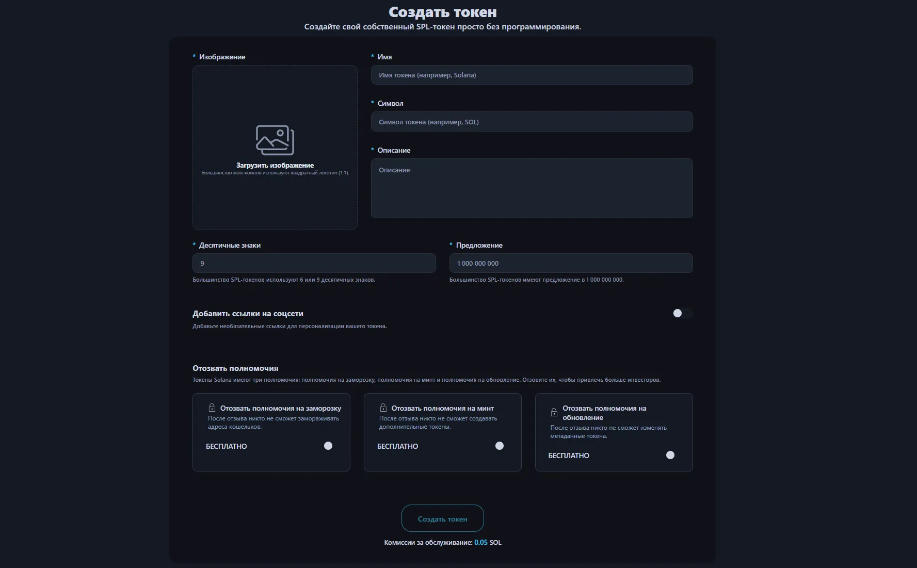This screenshot has height=568, width=917.
Task: Toggle revoke update authority on
Action: 670,455
